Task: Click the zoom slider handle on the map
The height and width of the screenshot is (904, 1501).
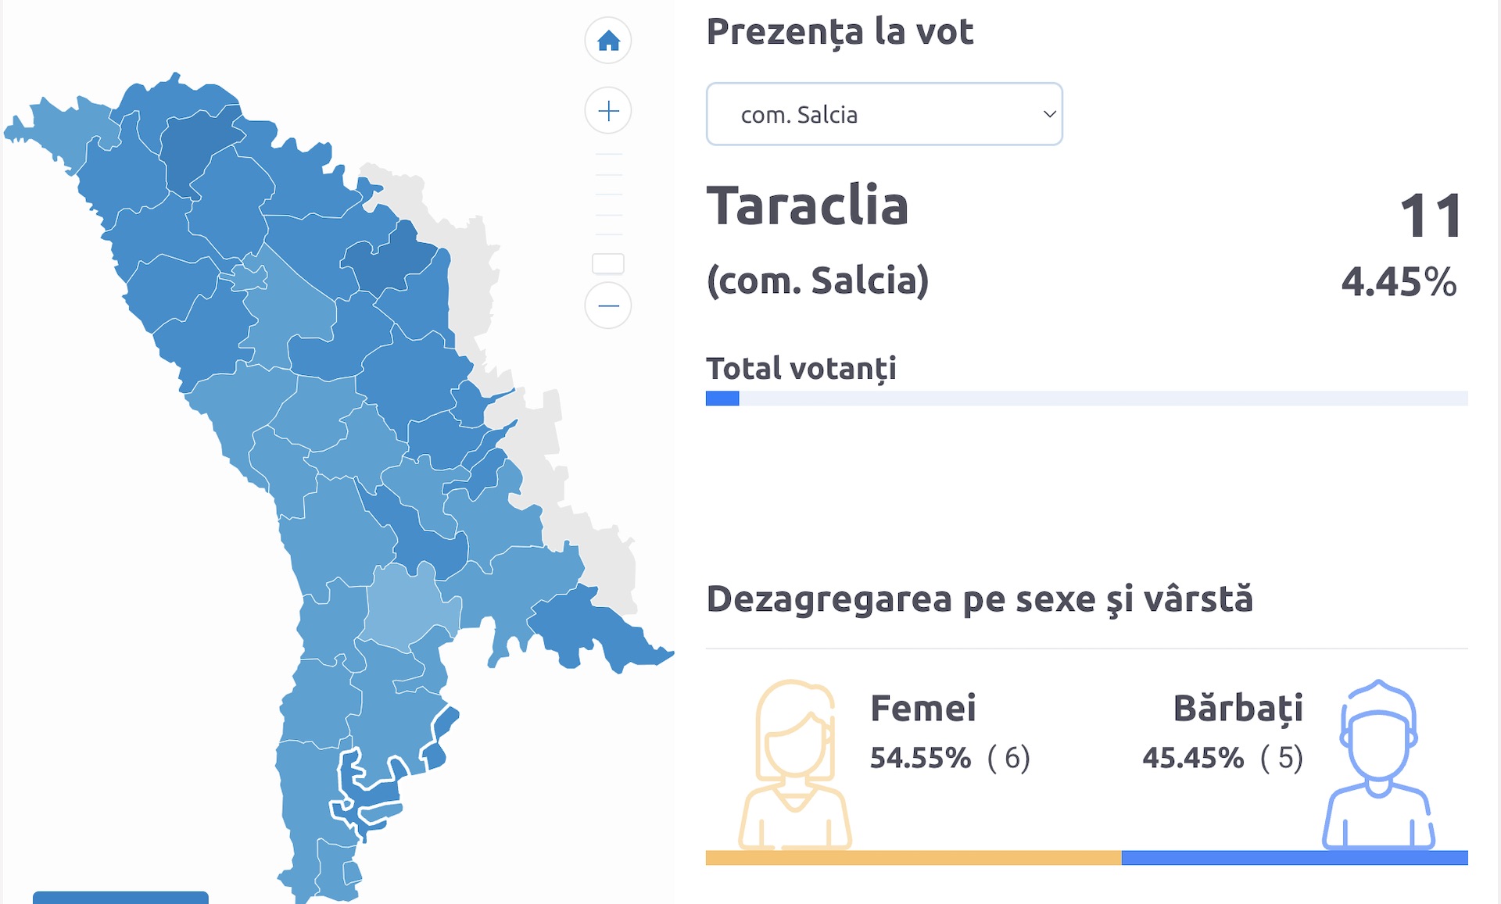Action: [x=608, y=264]
